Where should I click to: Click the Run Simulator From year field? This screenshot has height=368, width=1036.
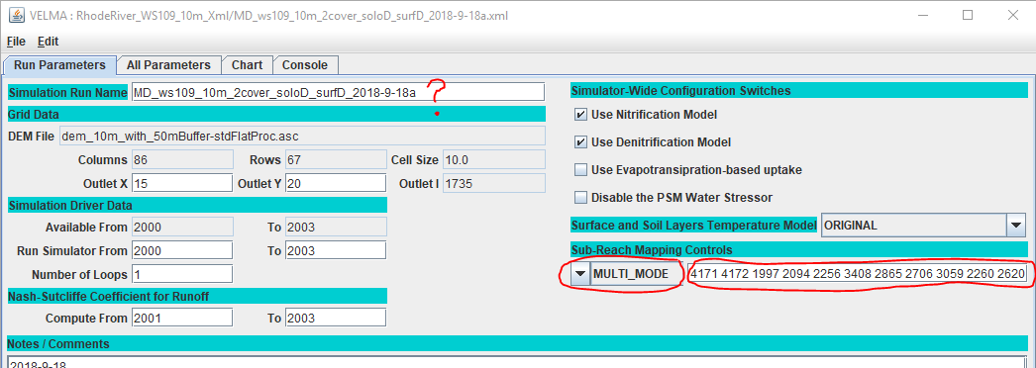coord(182,250)
